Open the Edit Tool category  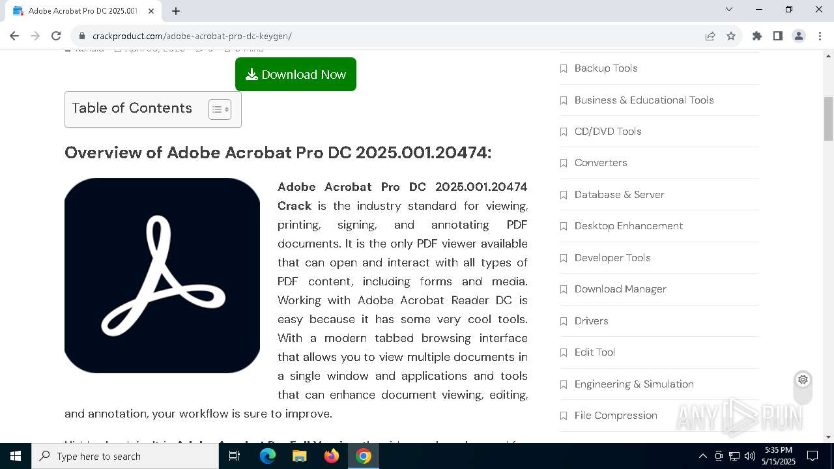595,352
